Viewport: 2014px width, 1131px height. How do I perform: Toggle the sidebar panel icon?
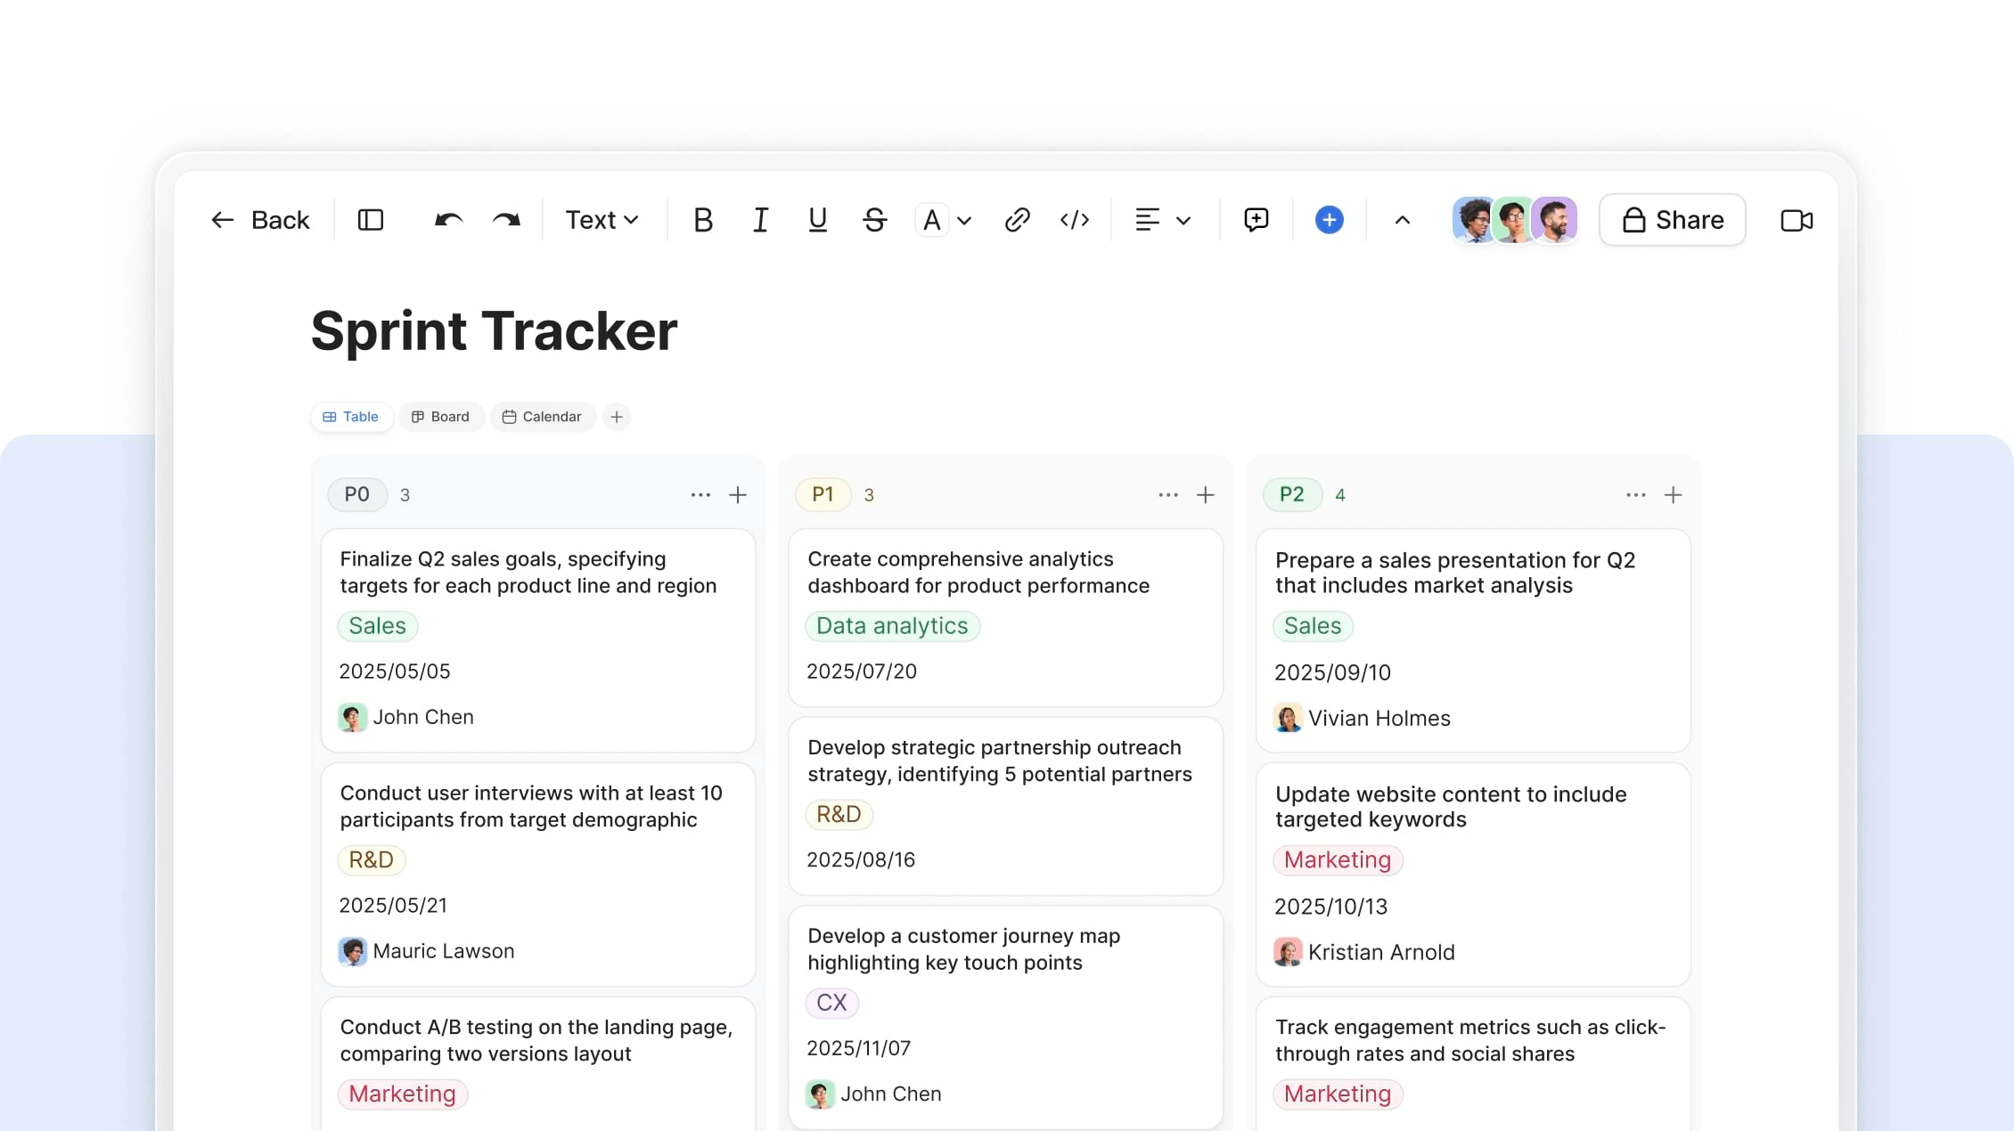[371, 220]
